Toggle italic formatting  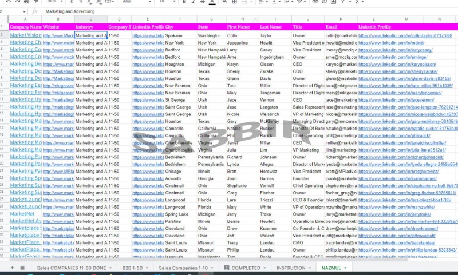(193, 2)
